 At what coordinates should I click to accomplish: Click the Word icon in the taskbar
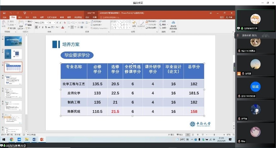click(x=34, y=139)
